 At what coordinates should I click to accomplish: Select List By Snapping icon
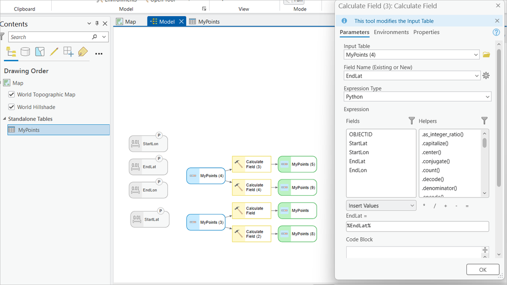(68, 52)
